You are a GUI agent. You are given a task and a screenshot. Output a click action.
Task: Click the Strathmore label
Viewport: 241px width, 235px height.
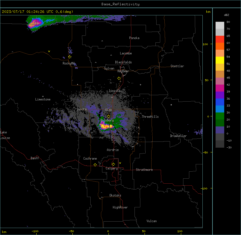click(144, 170)
